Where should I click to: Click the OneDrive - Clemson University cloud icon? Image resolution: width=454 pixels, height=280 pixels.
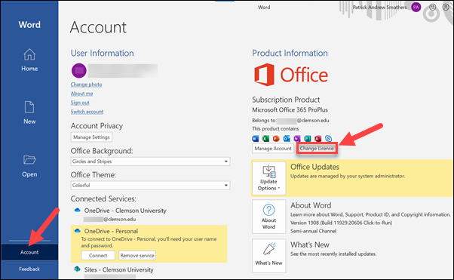tap(77, 210)
